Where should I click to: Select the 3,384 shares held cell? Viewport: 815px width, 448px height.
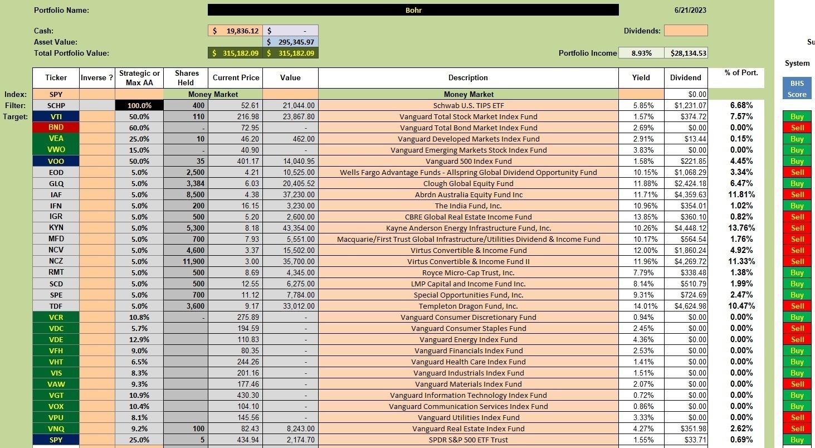(x=186, y=183)
